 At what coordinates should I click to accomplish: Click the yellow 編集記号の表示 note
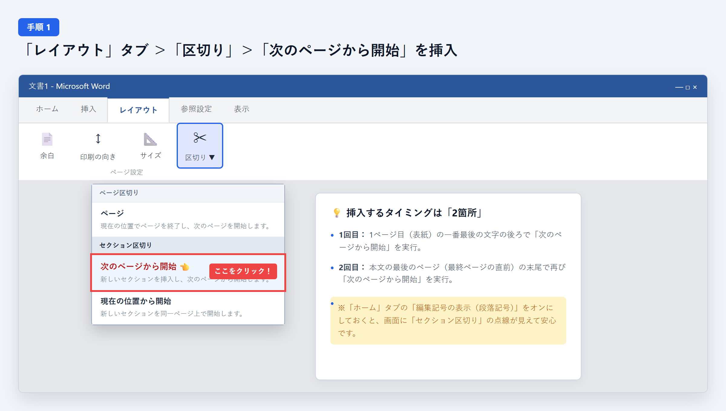click(448, 320)
